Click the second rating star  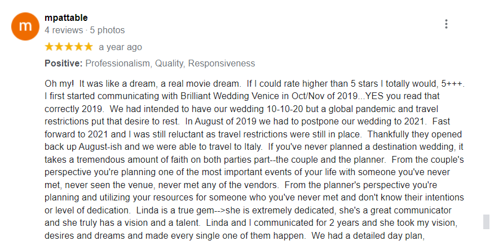tap(59, 47)
